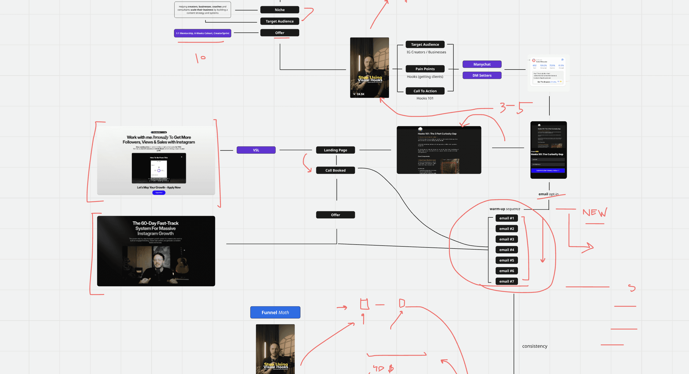
Task: Select the Call Booked node
Action: [335, 170]
